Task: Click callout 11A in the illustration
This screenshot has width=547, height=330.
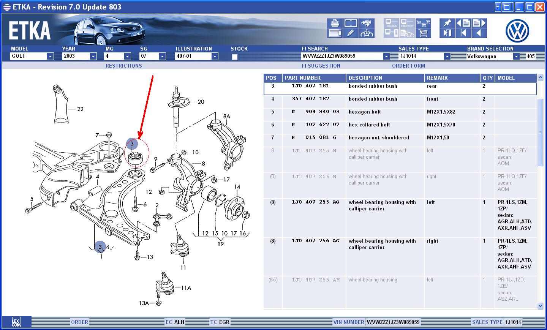Action: click(x=186, y=288)
